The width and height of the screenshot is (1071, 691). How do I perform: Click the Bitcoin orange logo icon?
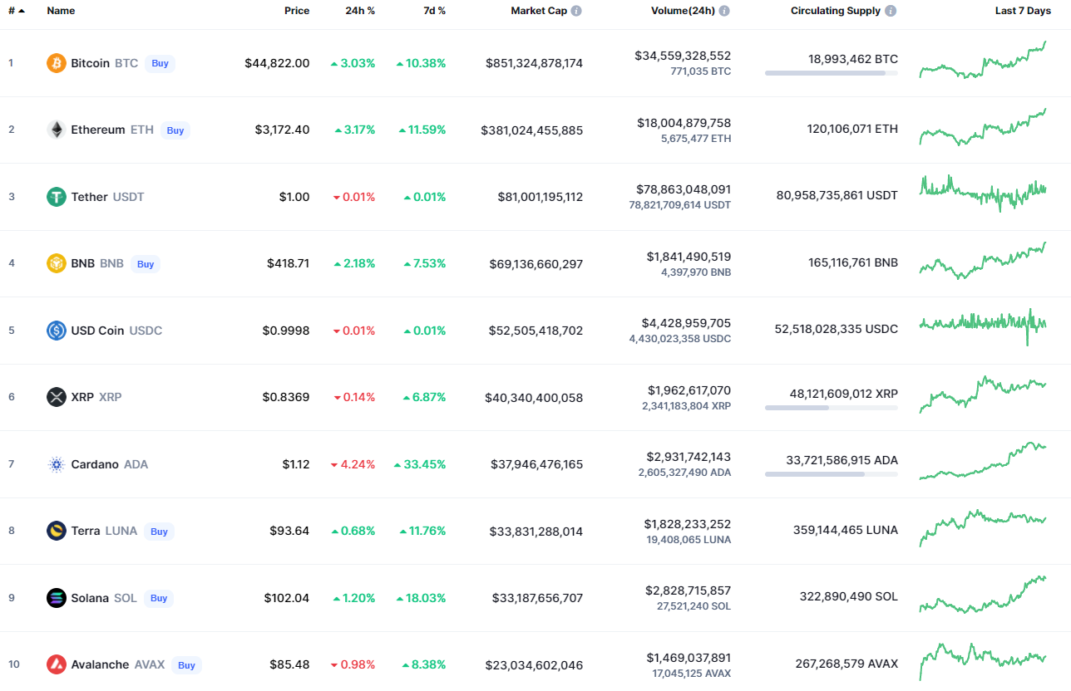coord(57,63)
